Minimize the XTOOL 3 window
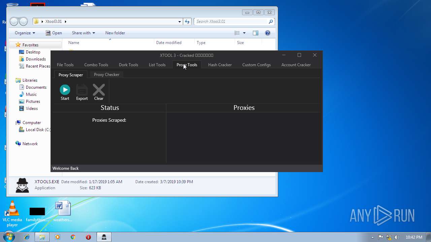The height and width of the screenshot is (242, 431). [x=284, y=55]
